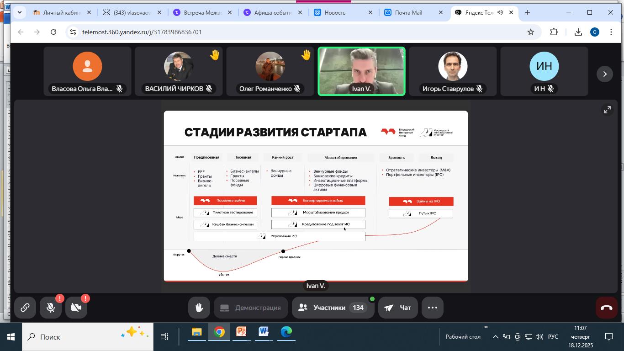Expand the presentation to full screen
This screenshot has height=351, width=624.
(607, 110)
